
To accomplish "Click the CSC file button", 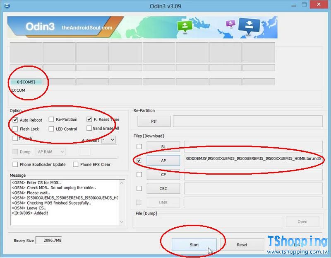I will [x=163, y=188].
